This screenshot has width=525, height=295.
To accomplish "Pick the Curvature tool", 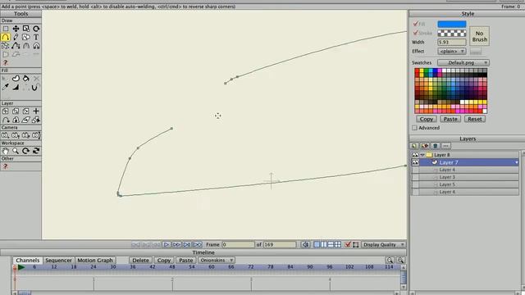I will [x=16, y=46].
